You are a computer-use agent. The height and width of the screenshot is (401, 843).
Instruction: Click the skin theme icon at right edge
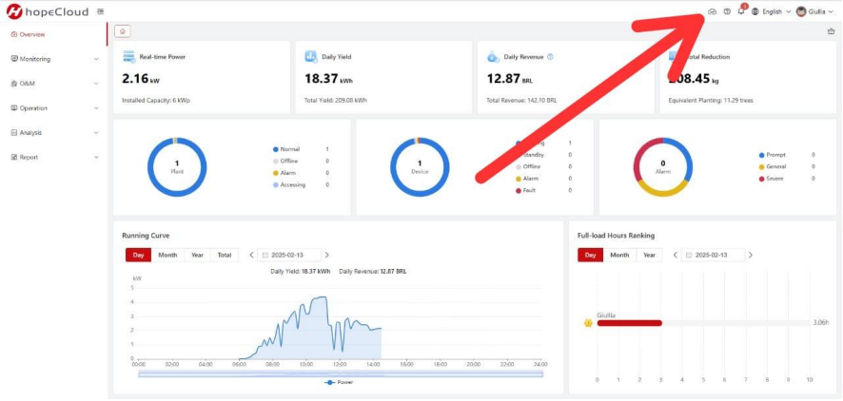pos(831,31)
